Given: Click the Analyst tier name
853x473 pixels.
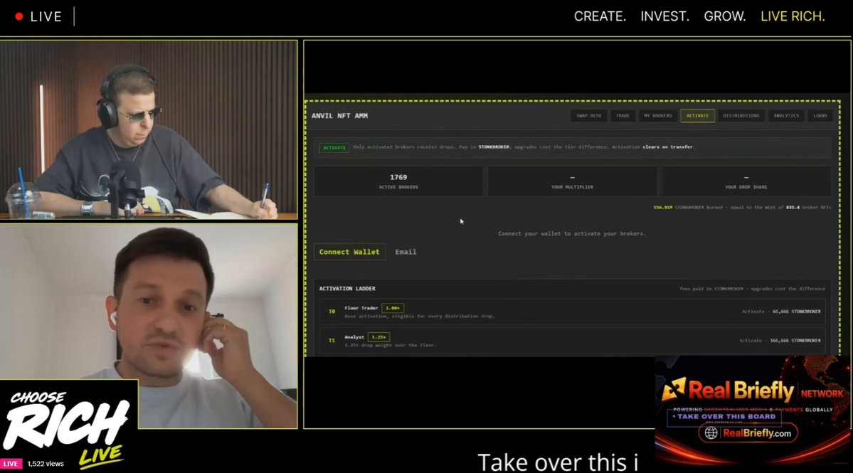Looking at the screenshot, I should 354,337.
